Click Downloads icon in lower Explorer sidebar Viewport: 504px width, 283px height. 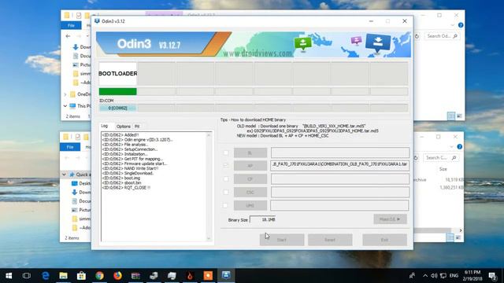75,192
